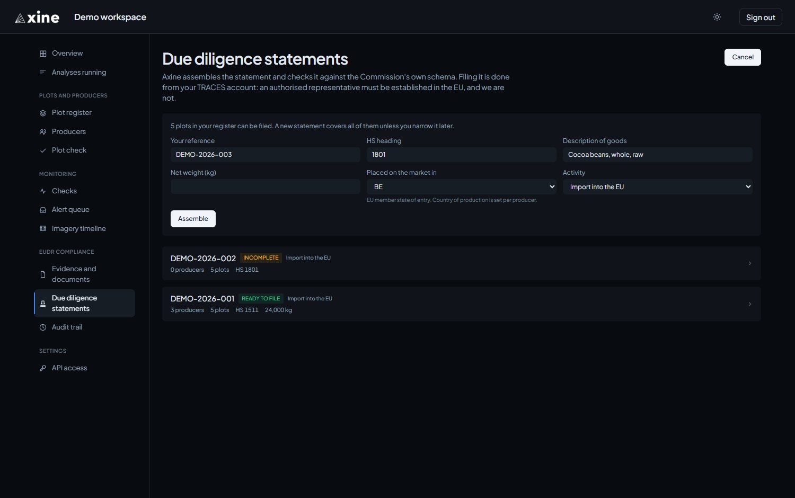Click the 24,000 kg weight value
Viewport: 795px width, 498px height.
pyautogui.click(x=278, y=310)
